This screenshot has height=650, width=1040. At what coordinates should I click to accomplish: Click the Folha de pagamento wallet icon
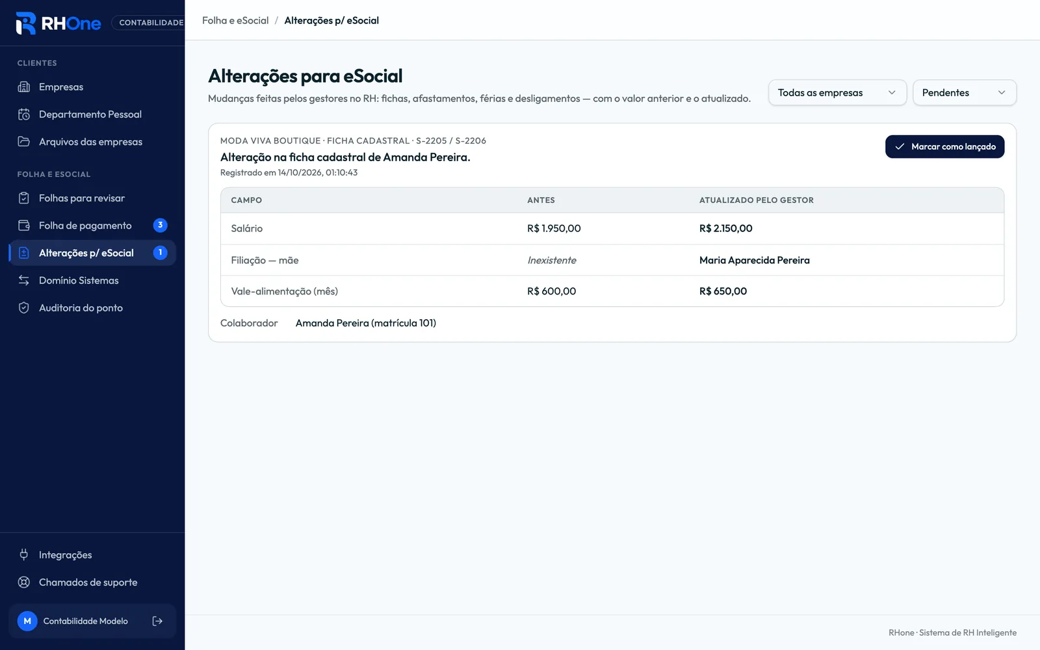[24, 226]
